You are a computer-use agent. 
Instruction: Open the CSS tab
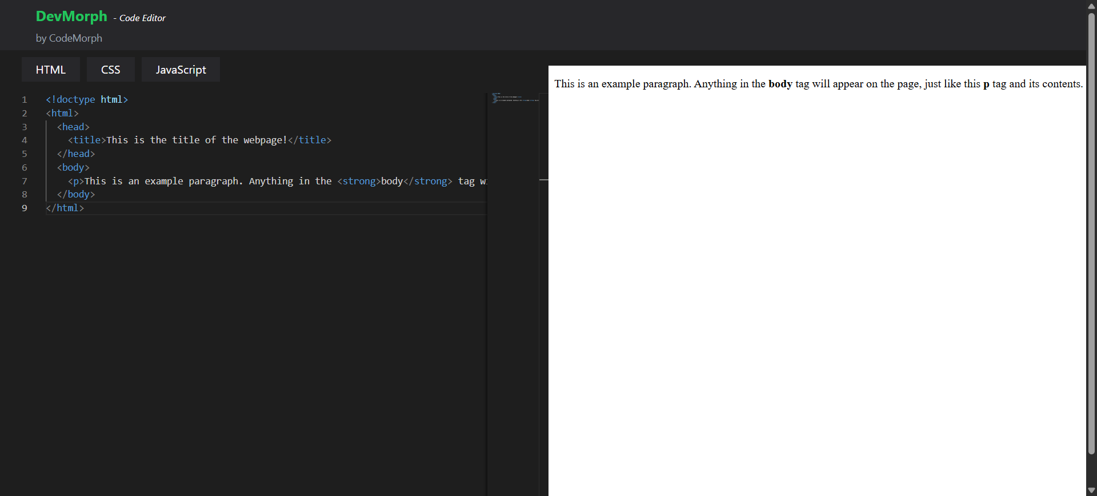(111, 70)
